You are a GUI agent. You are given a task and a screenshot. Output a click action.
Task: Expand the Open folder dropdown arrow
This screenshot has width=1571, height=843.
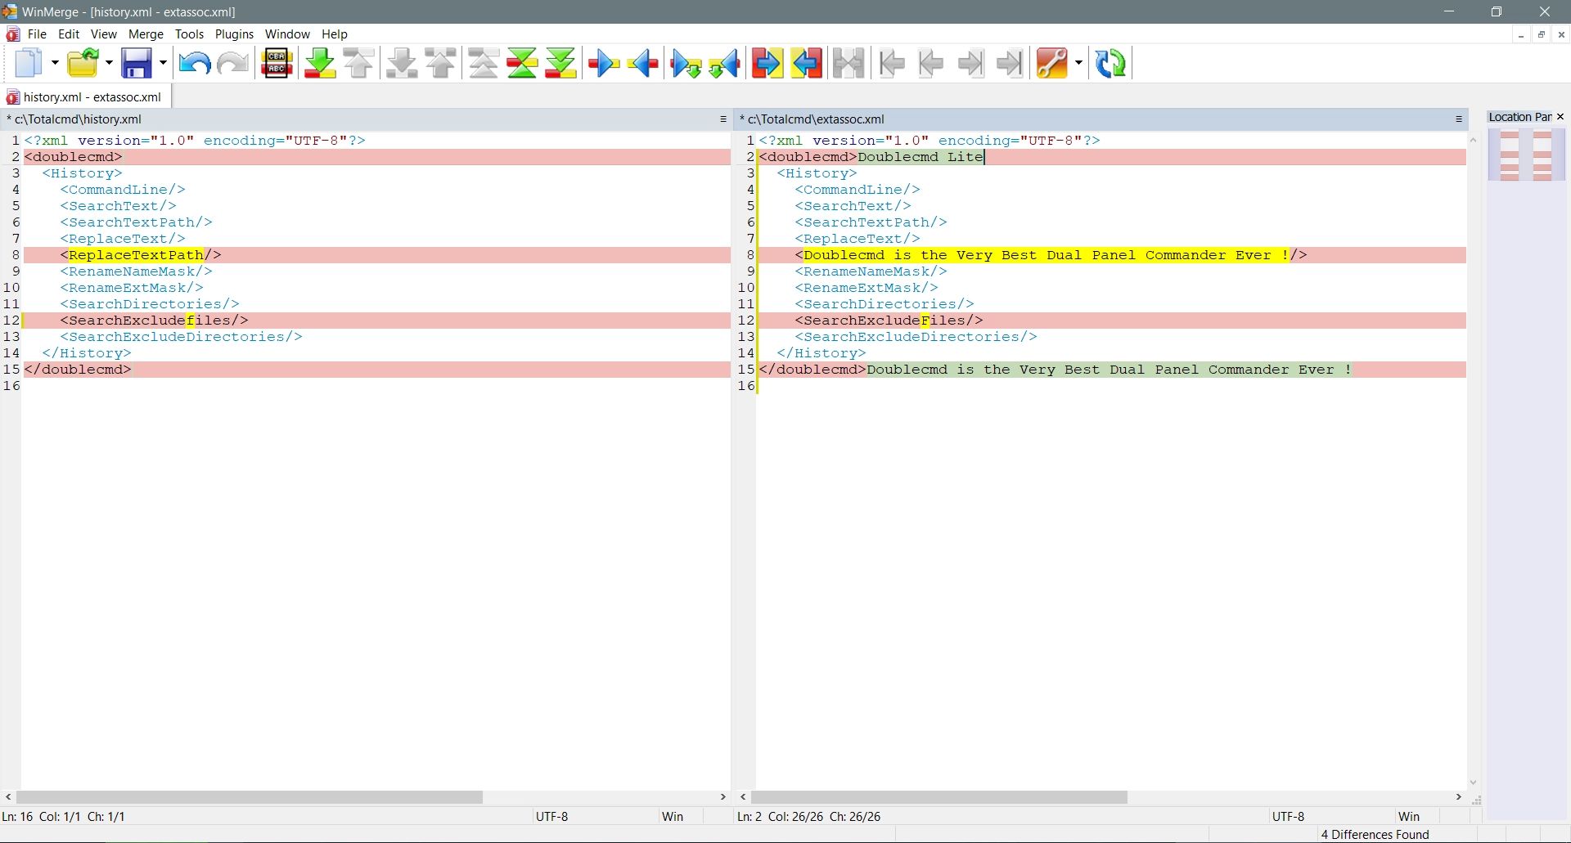109,63
